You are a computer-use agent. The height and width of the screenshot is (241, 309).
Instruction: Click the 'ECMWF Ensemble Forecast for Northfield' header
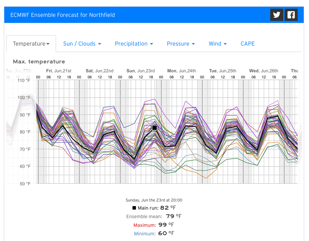click(x=63, y=15)
